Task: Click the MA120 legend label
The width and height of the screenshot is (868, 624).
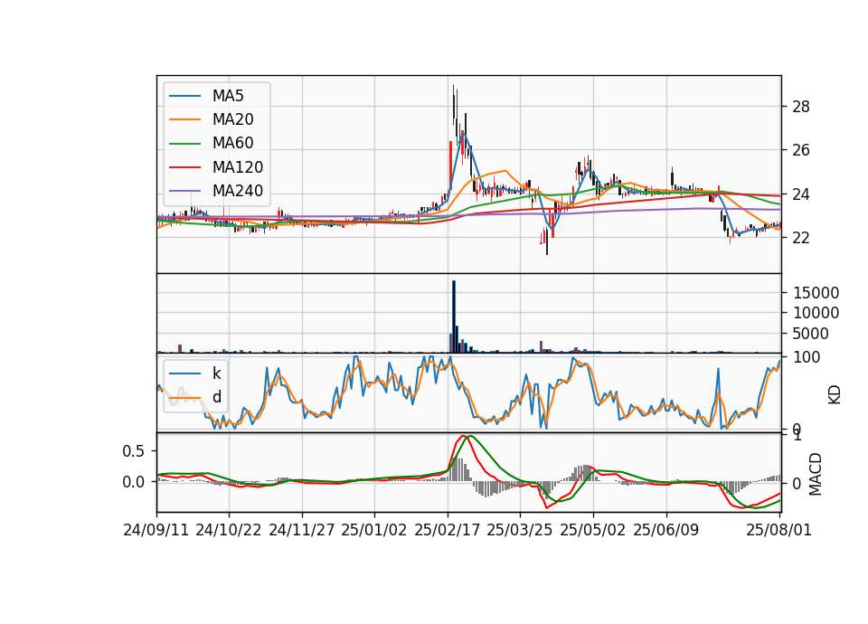Action: click(238, 167)
